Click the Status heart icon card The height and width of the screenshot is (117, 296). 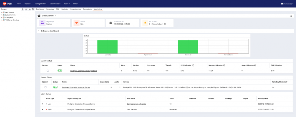pos(76,23)
